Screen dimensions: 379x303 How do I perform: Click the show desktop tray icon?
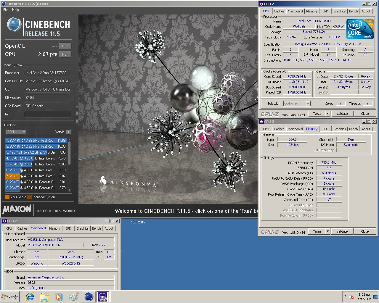[375, 297]
